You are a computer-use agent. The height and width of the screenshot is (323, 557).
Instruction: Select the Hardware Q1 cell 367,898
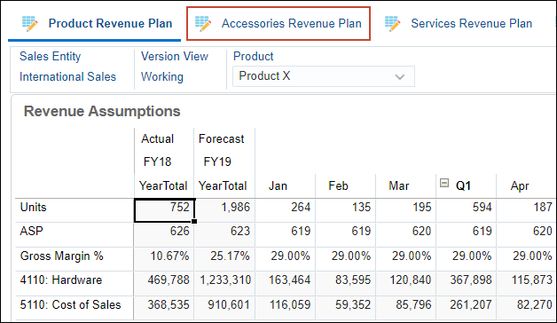click(x=467, y=284)
